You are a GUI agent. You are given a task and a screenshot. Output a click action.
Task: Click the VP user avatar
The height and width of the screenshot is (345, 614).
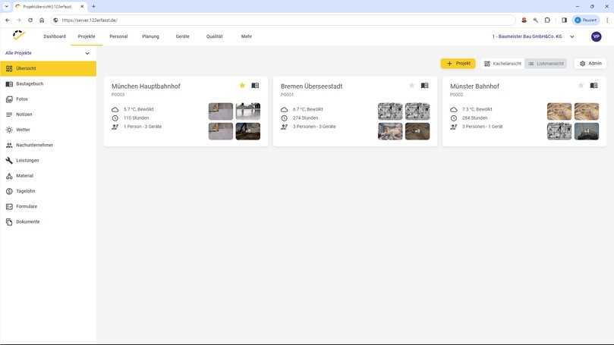[596, 36]
